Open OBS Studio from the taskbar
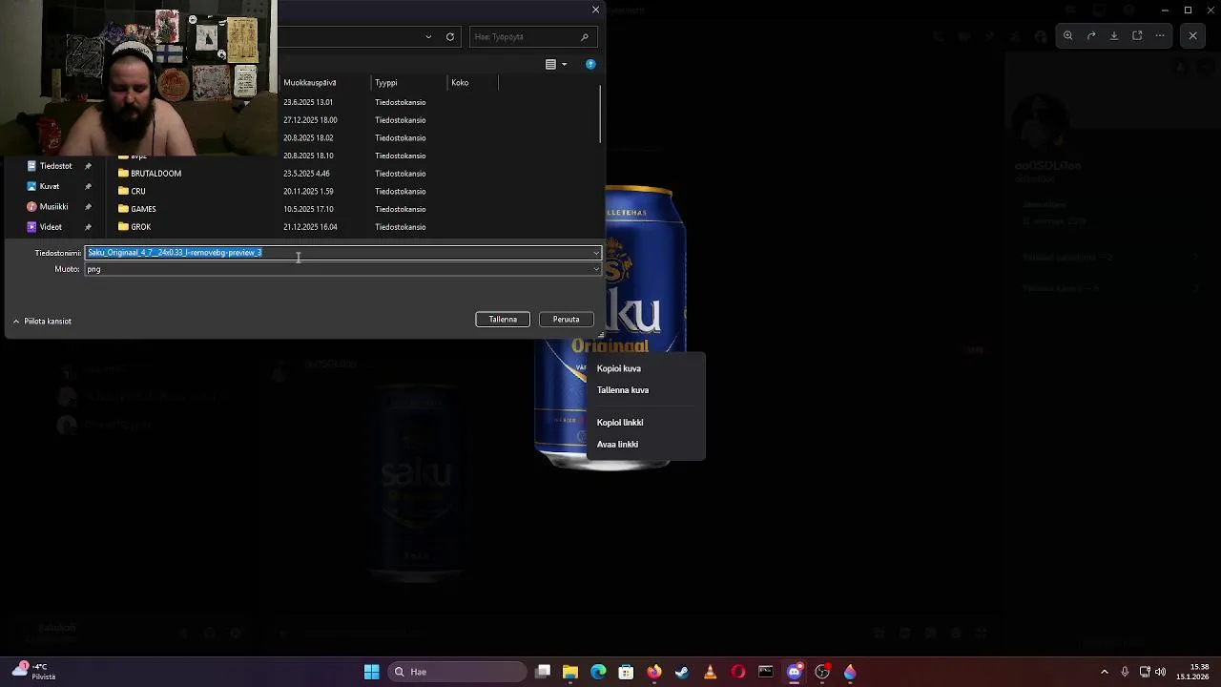This screenshot has width=1221, height=687. [822, 672]
